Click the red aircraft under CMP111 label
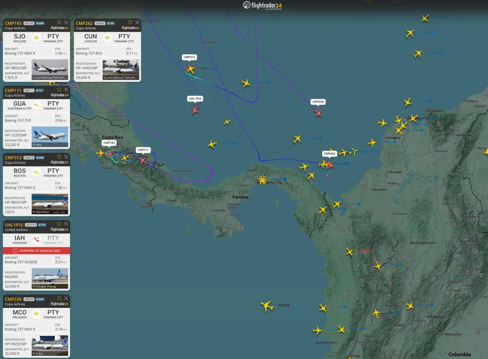 pos(143,161)
